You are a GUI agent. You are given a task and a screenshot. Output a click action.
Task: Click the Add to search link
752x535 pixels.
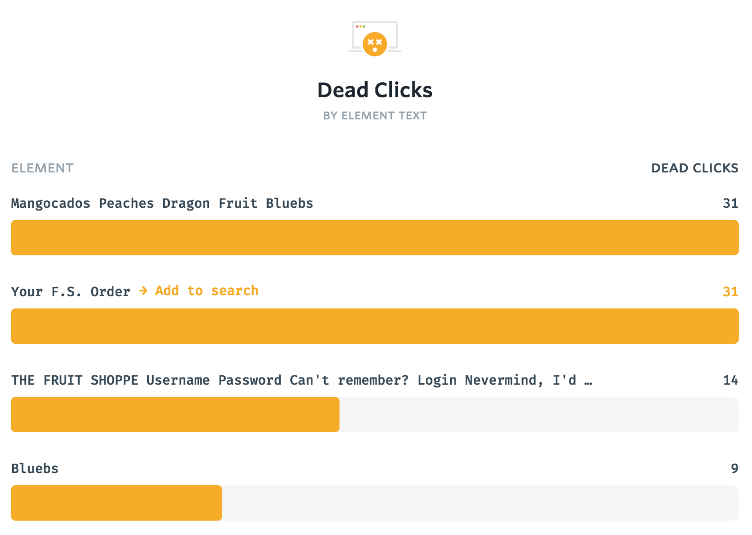point(207,291)
